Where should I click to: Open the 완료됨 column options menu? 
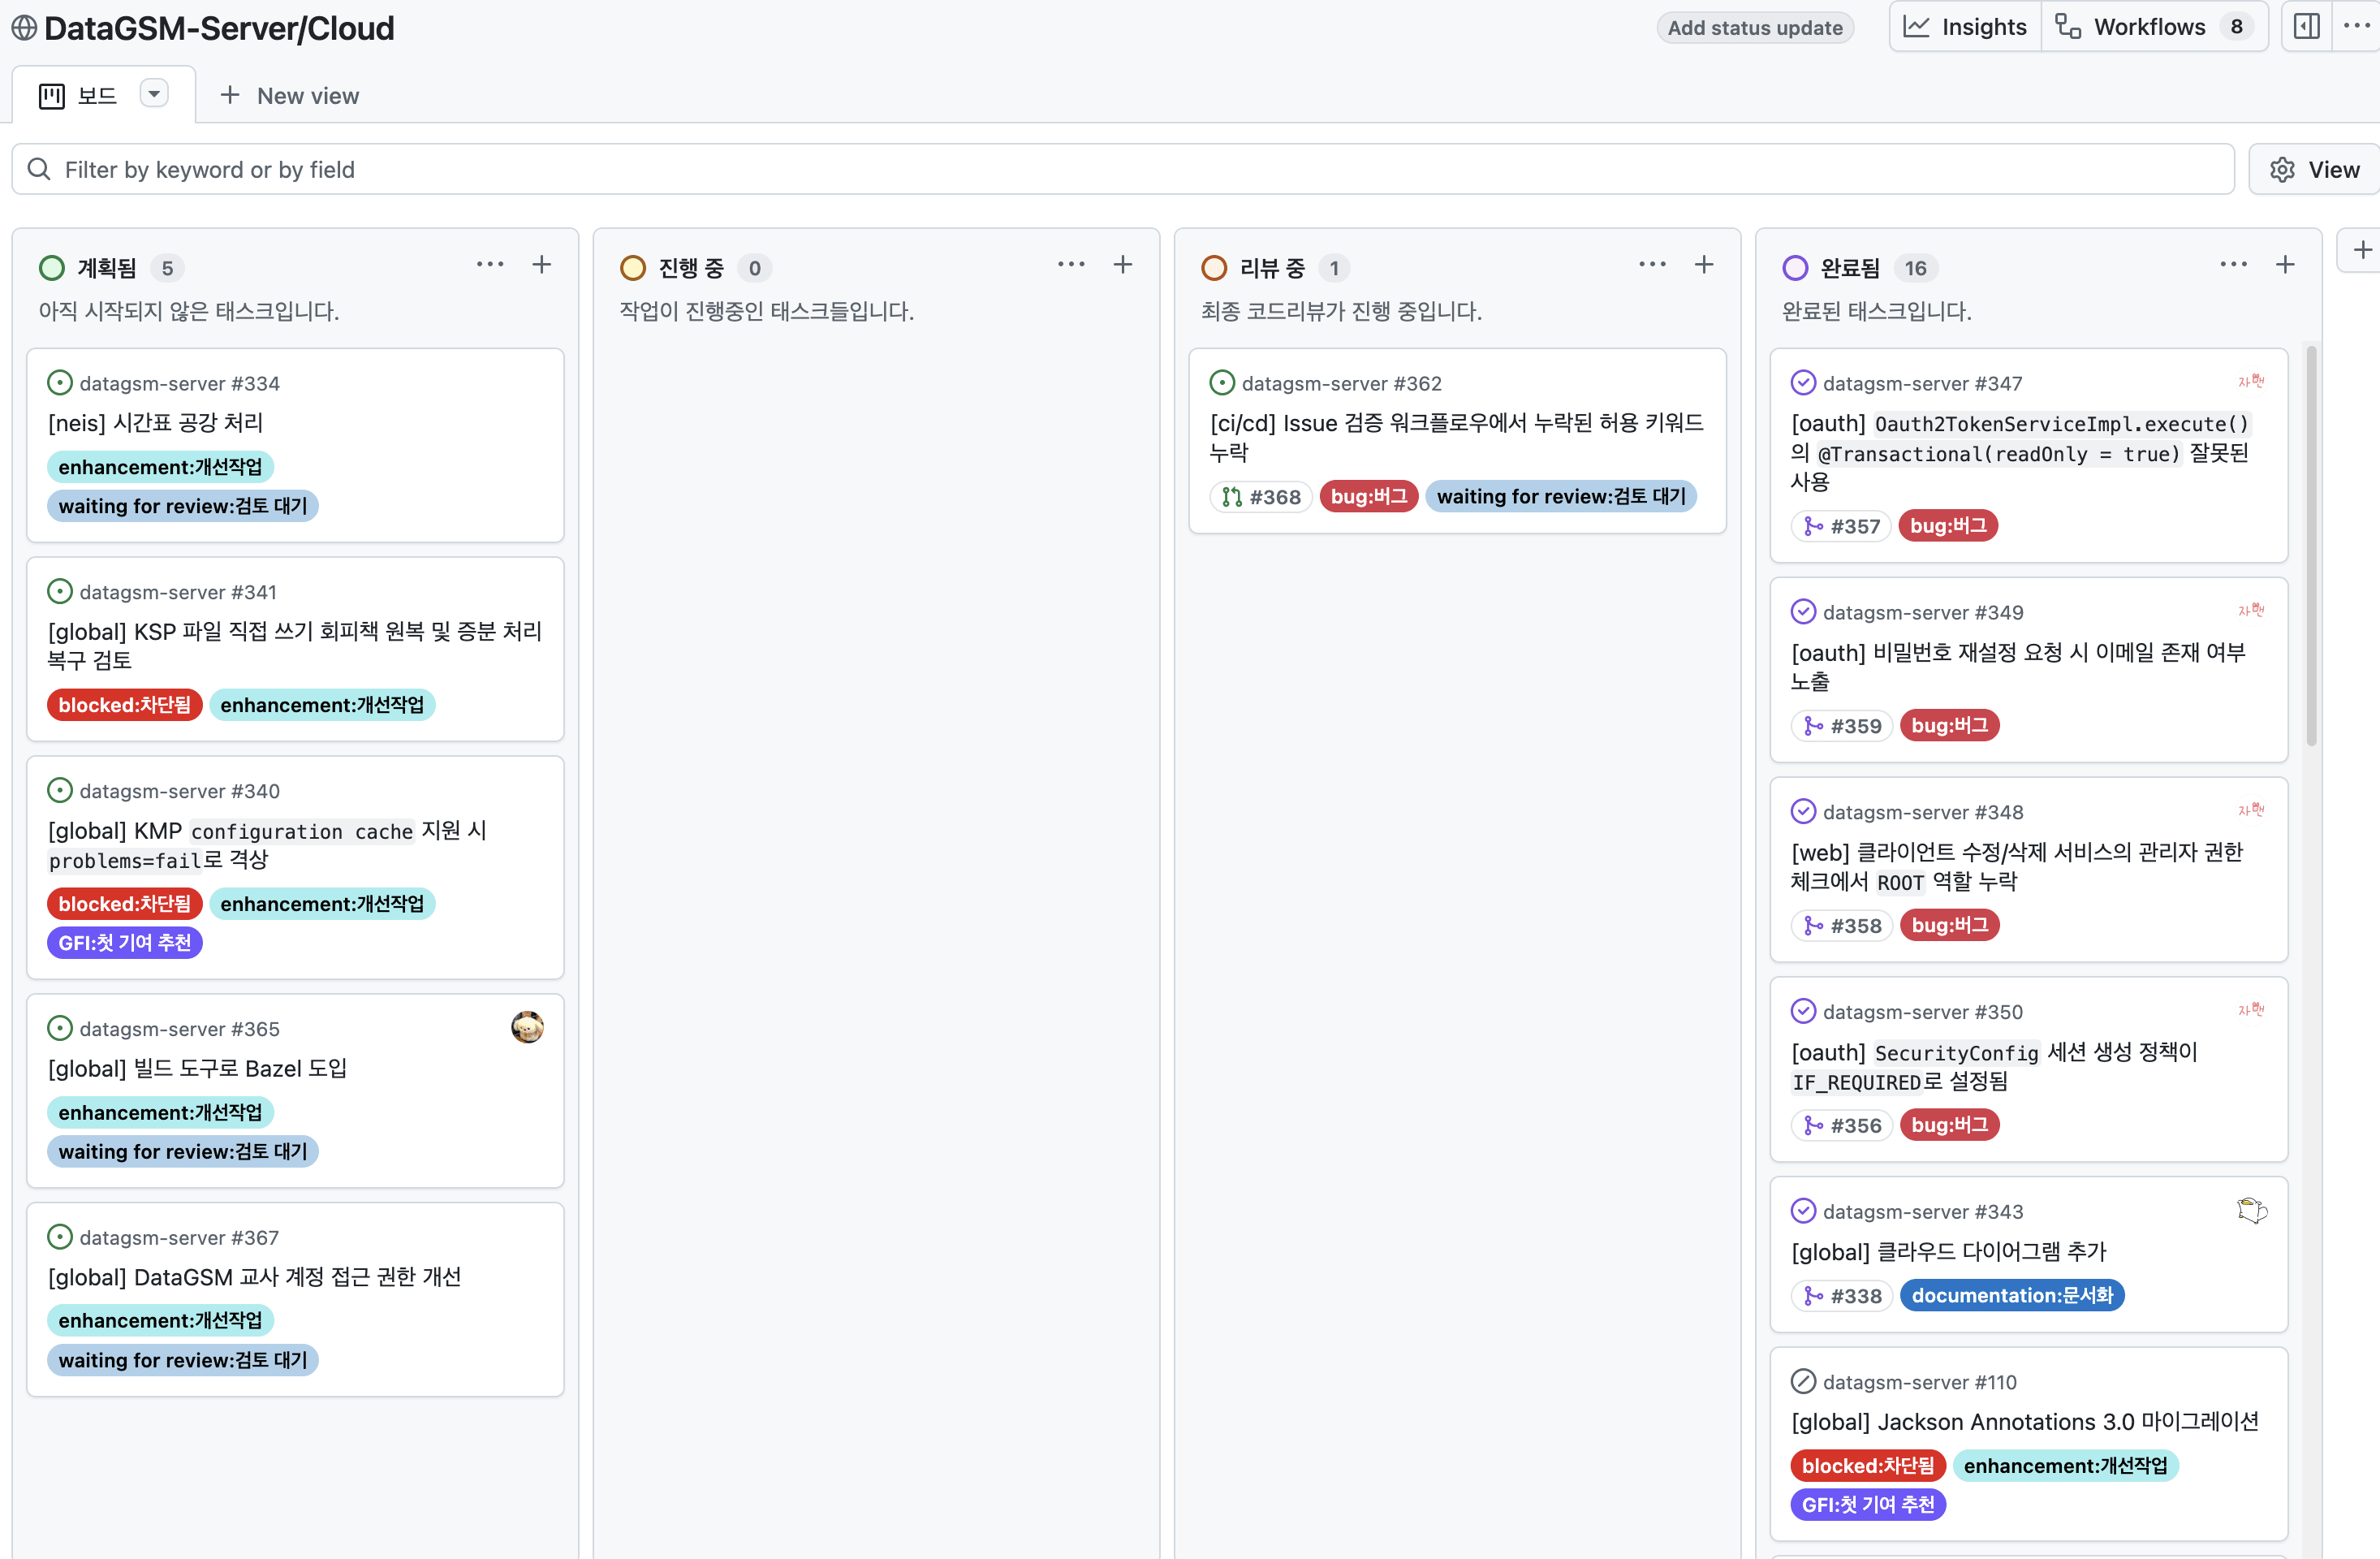pos(2233,265)
